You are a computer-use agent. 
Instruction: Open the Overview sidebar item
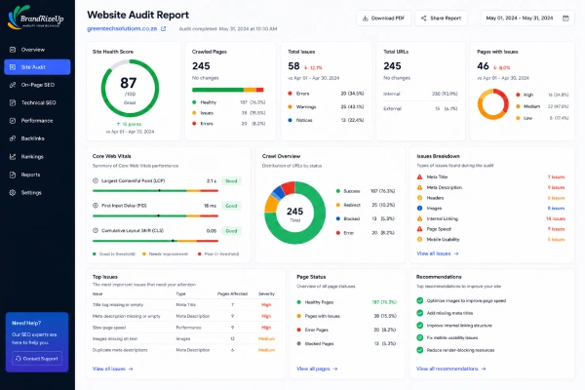pyautogui.click(x=37, y=50)
